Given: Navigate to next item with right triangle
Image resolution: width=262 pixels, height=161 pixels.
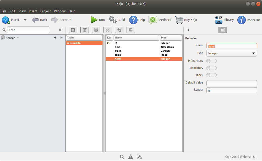Looking at the screenshot, I should [x=62, y=38].
